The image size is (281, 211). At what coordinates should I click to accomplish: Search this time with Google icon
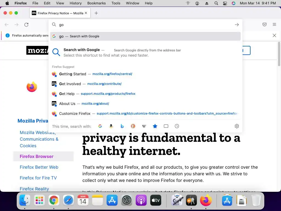(x=100, y=126)
